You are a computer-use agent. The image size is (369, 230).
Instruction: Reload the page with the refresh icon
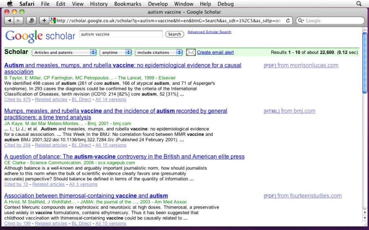288,21
